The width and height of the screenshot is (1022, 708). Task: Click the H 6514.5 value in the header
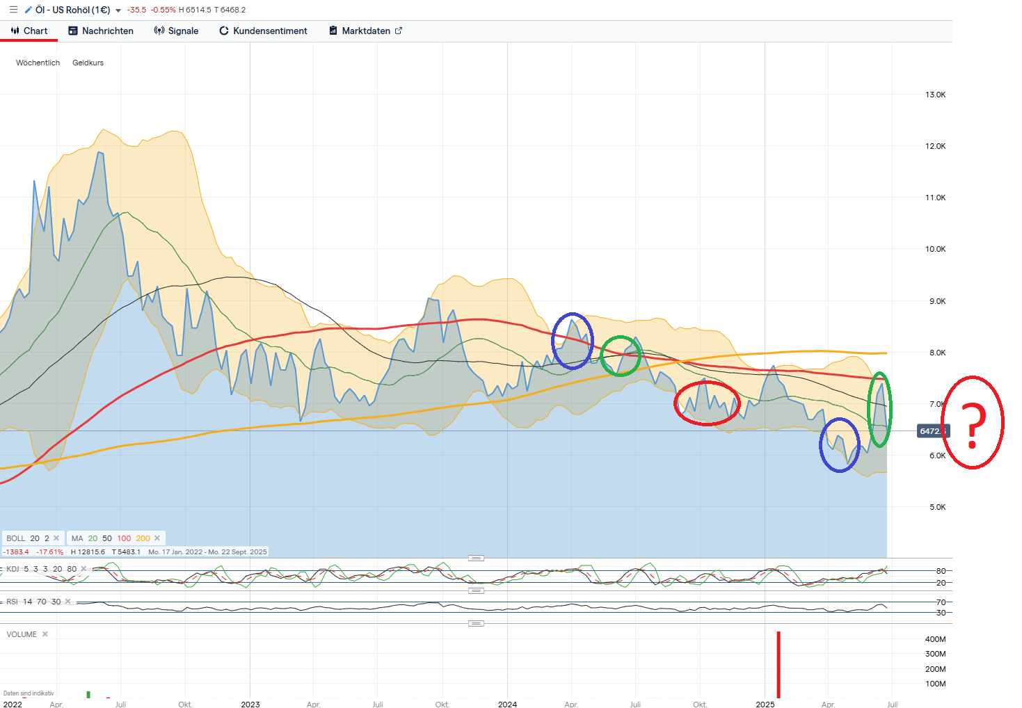[195, 10]
